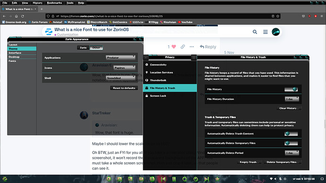This screenshot has height=183, width=326.
Task: Open the forum hamburger menu icon
Action: [x=266, y=32]
